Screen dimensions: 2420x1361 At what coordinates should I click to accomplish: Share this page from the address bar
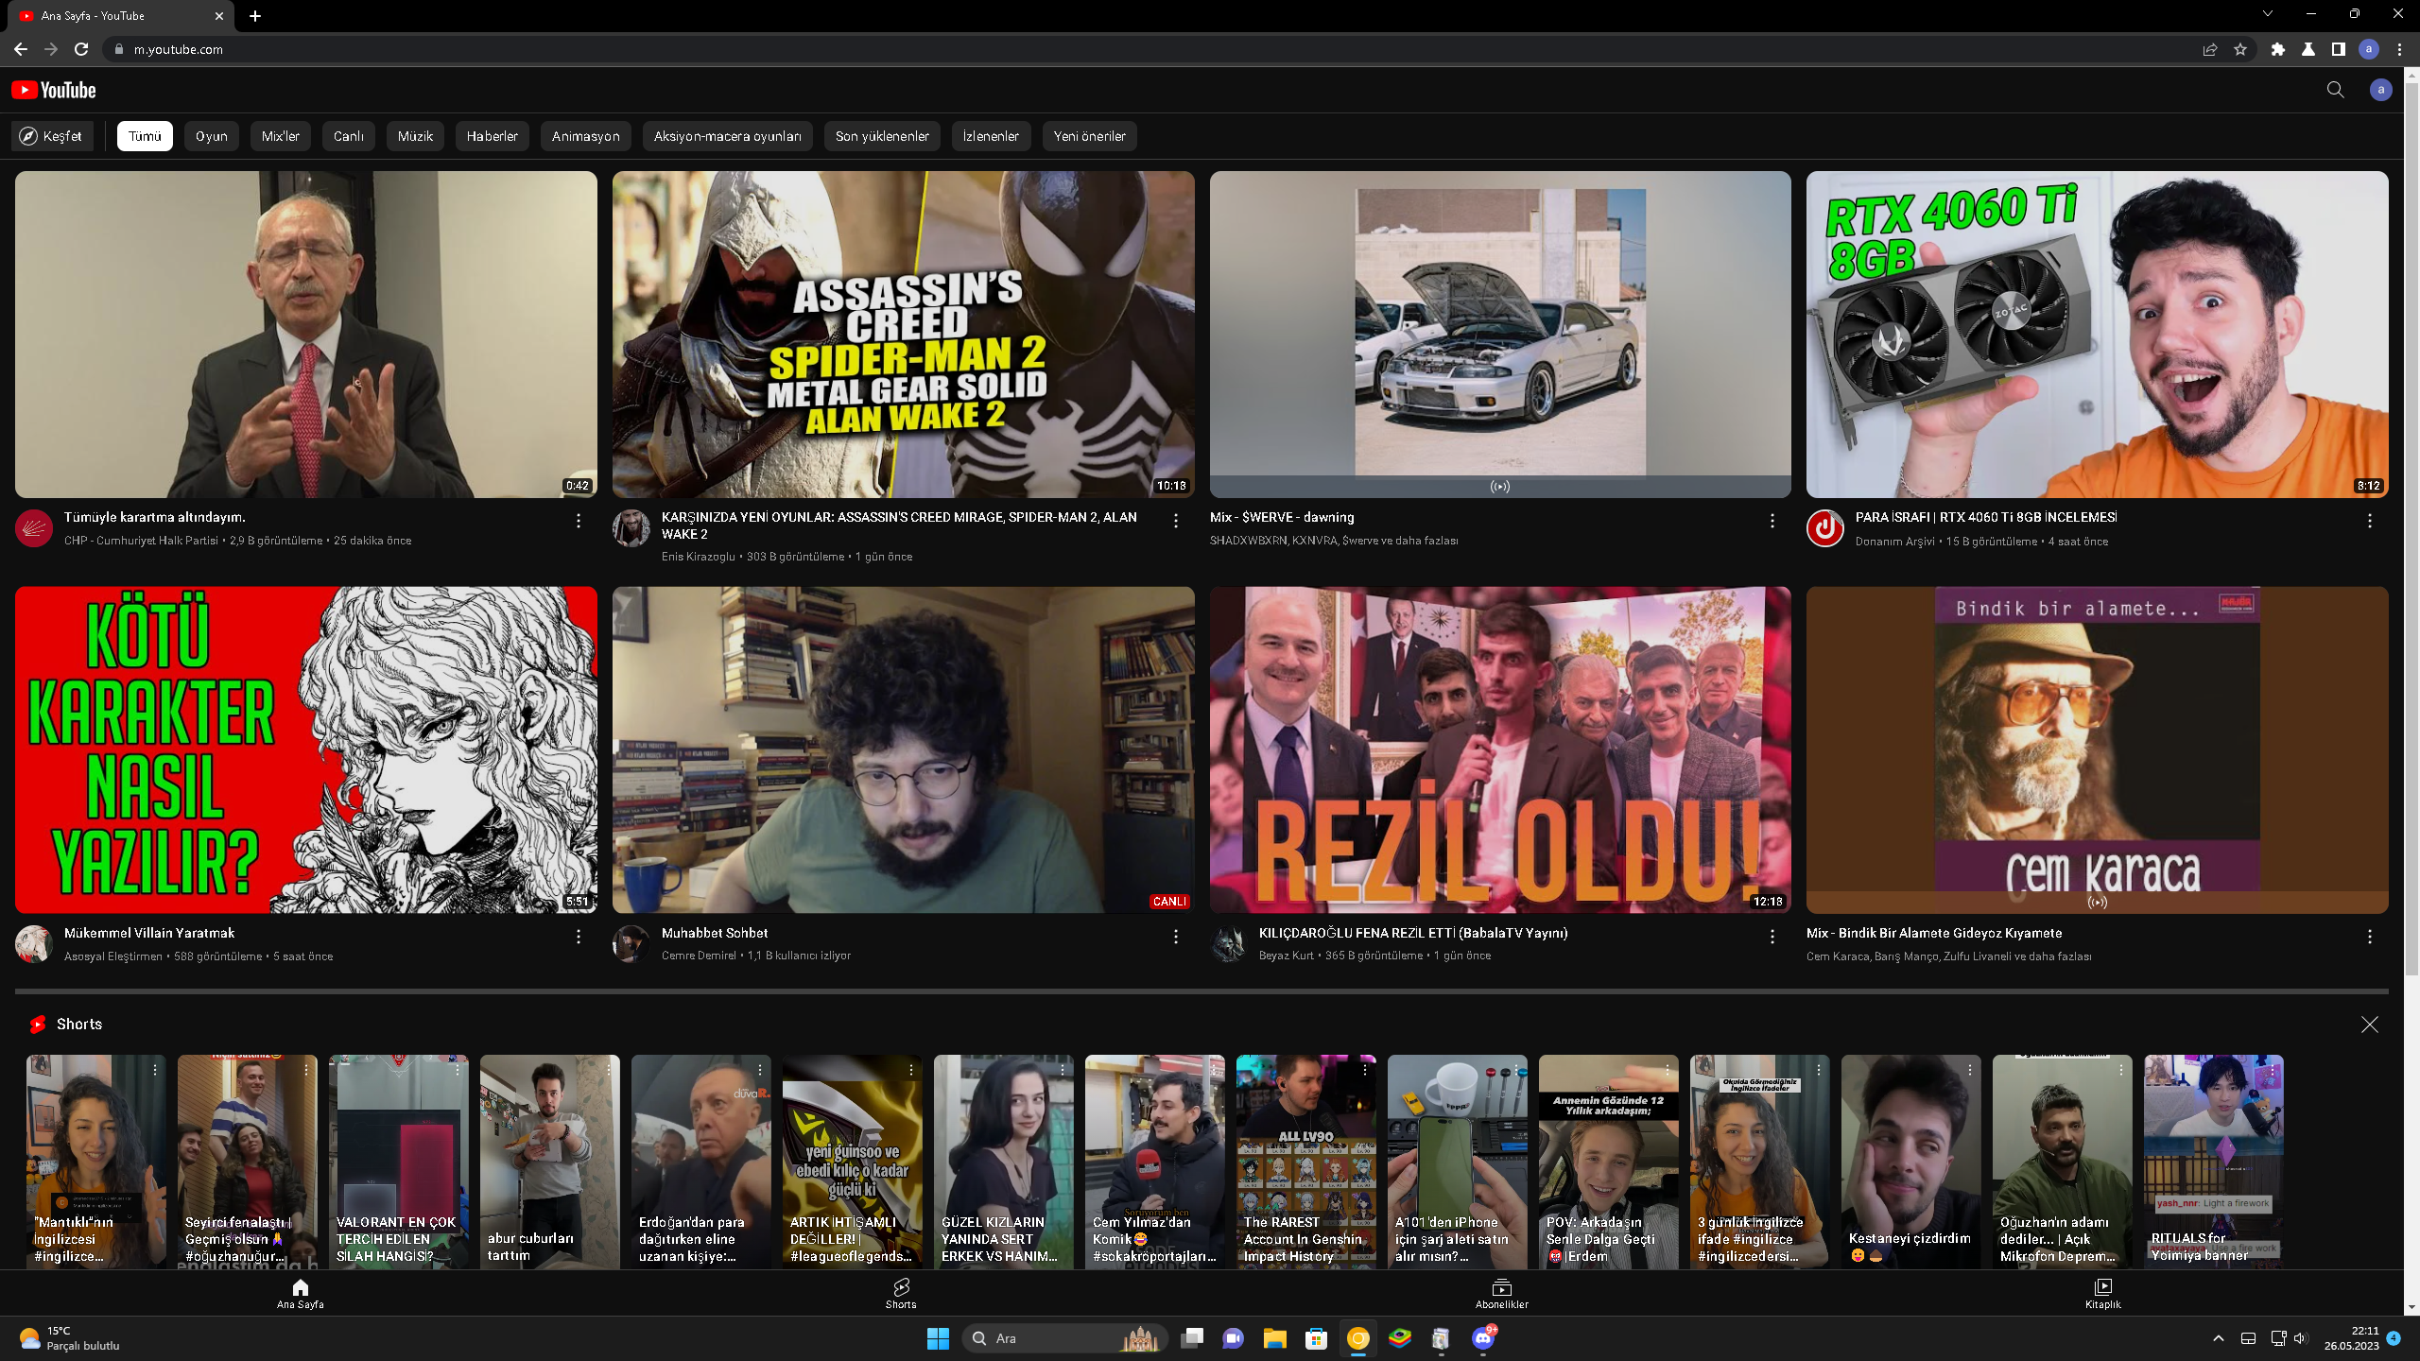tap(2210, 49)
